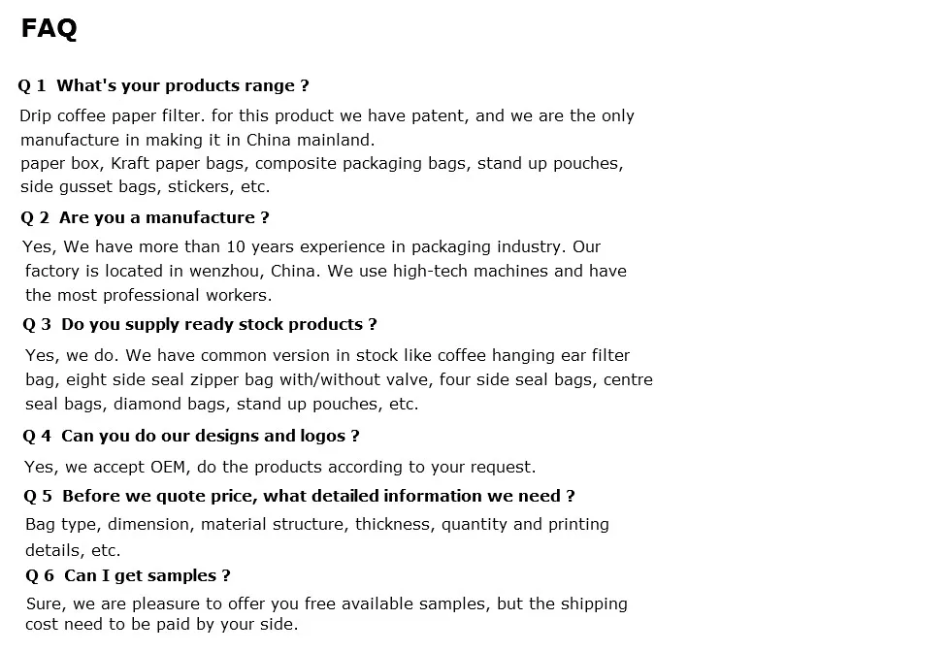Click the bag type, dimension, material structure line
This screenshot has height=652, width=950.
point(317,525)
